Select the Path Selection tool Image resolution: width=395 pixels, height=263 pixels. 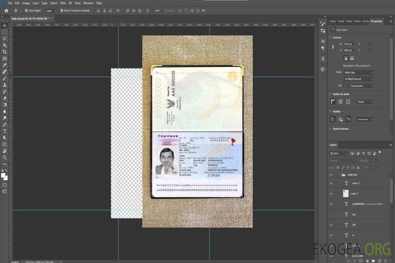4,138
